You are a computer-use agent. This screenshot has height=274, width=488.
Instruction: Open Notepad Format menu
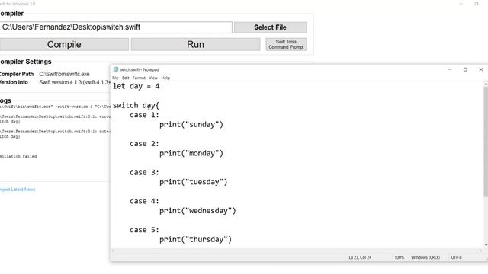(139, 78)
